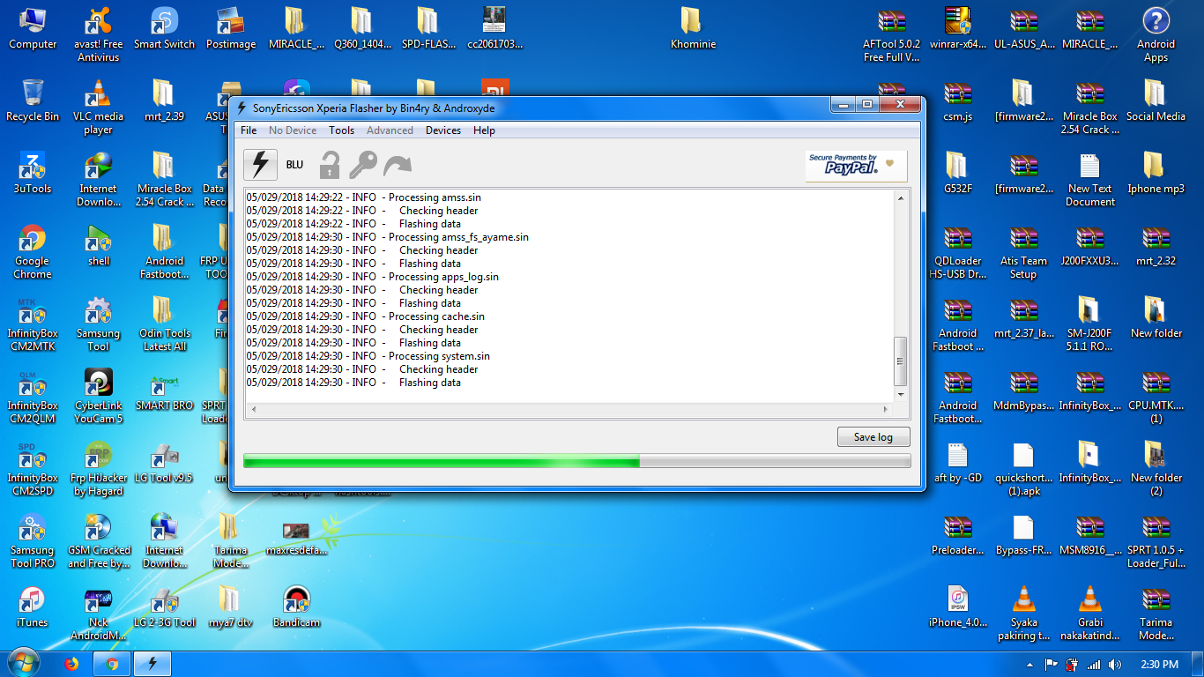This screenshot has width=1204, height=677.
Task: Select the AFTool 5.0.2 archive
Action: click(x=892, y=35)
